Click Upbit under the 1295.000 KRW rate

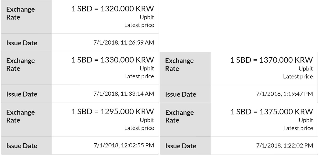(147, 120)
